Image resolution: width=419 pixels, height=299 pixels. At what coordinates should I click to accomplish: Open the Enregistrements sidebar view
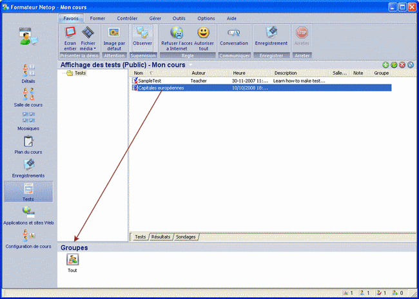pyautogui.click(x=28, y=168)
